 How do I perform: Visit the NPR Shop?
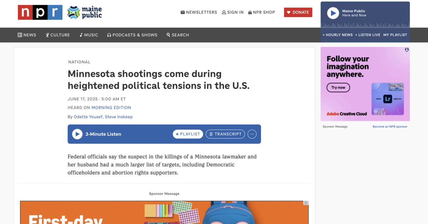point(261,12)
